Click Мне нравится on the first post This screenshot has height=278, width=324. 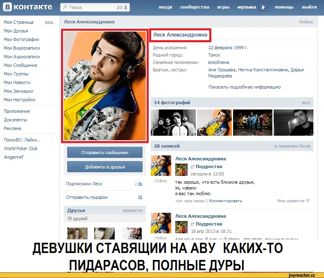[x=291, y=201]
